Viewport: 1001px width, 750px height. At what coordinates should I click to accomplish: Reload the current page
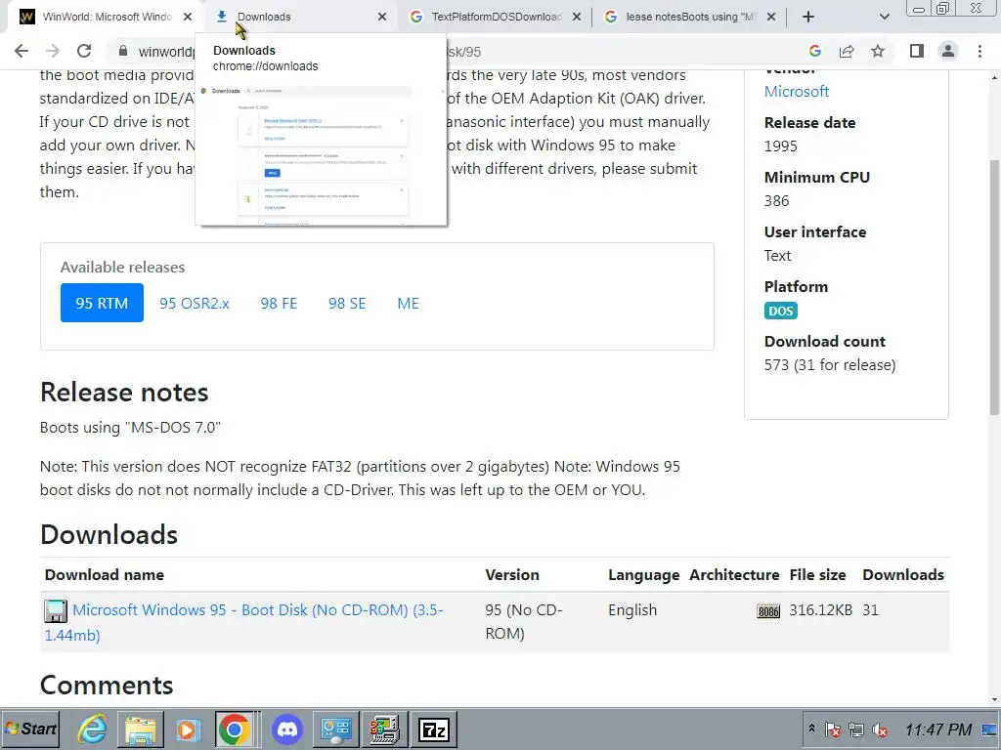[84, 51]
